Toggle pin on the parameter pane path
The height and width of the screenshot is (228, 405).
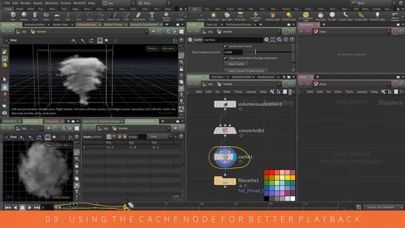(286, 32)
